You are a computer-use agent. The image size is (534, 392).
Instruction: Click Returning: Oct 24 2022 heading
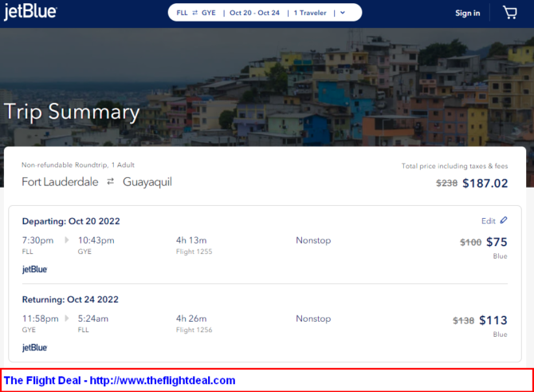(70, 299)
